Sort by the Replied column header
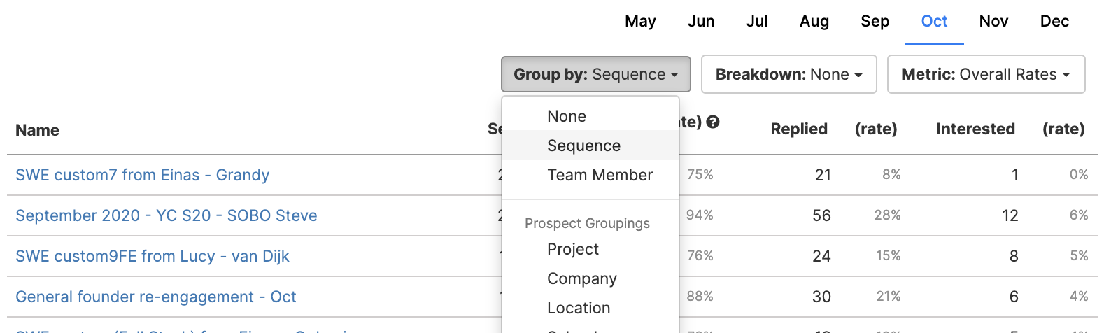The height and width of the screenshot is (333, 1104). tap(799, 129)
